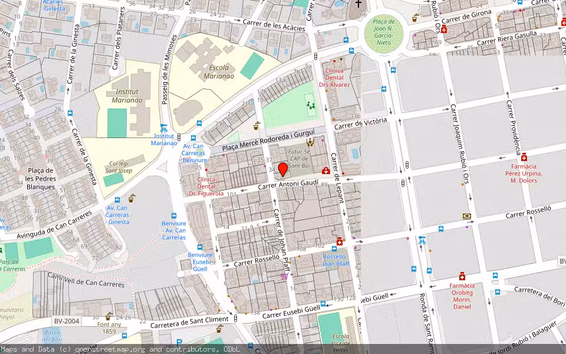Screen dimensions: 566x354
Task: Click the Ronda de Sant Ramon label
Action: 426,323
